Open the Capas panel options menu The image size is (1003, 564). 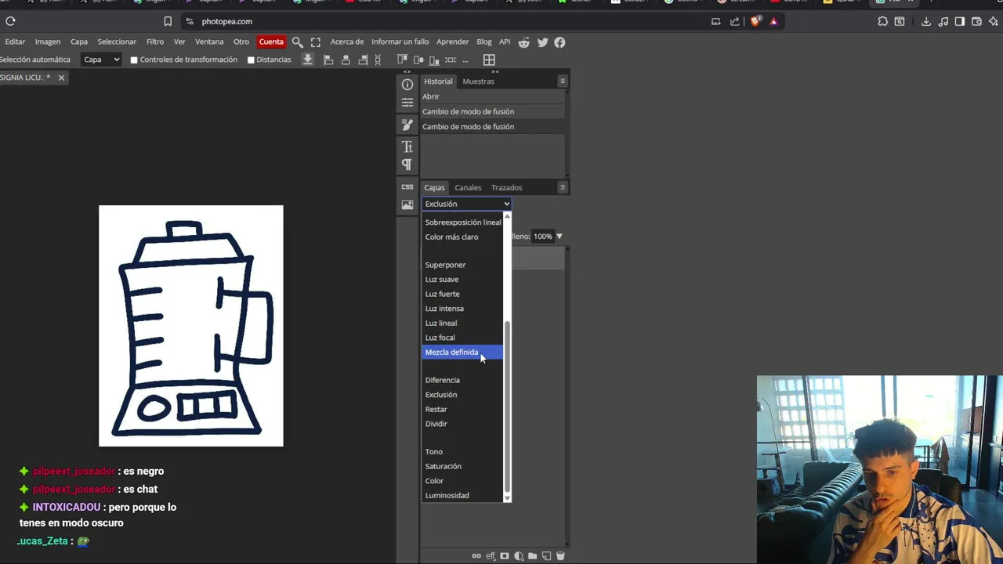562,187
